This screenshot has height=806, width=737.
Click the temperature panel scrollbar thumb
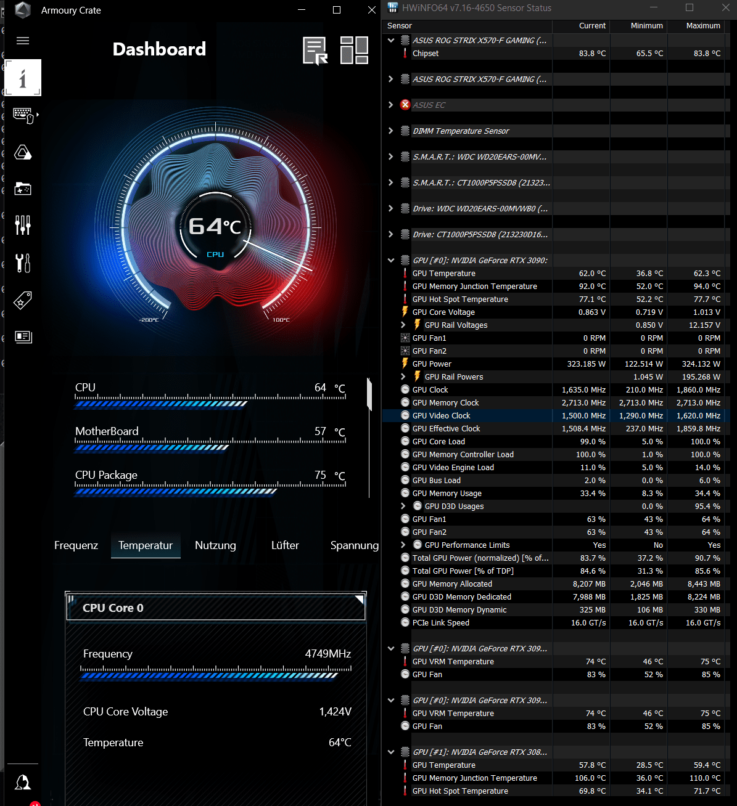[x=369, y=394]
